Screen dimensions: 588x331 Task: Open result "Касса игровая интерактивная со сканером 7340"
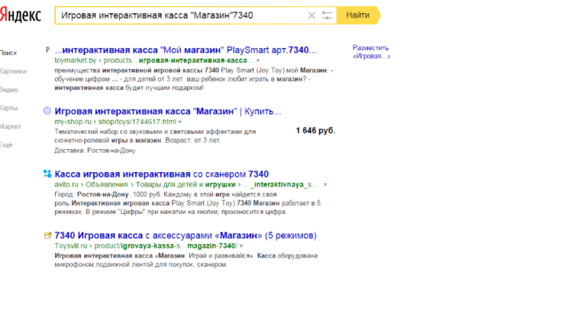click(x=162, y=174)
